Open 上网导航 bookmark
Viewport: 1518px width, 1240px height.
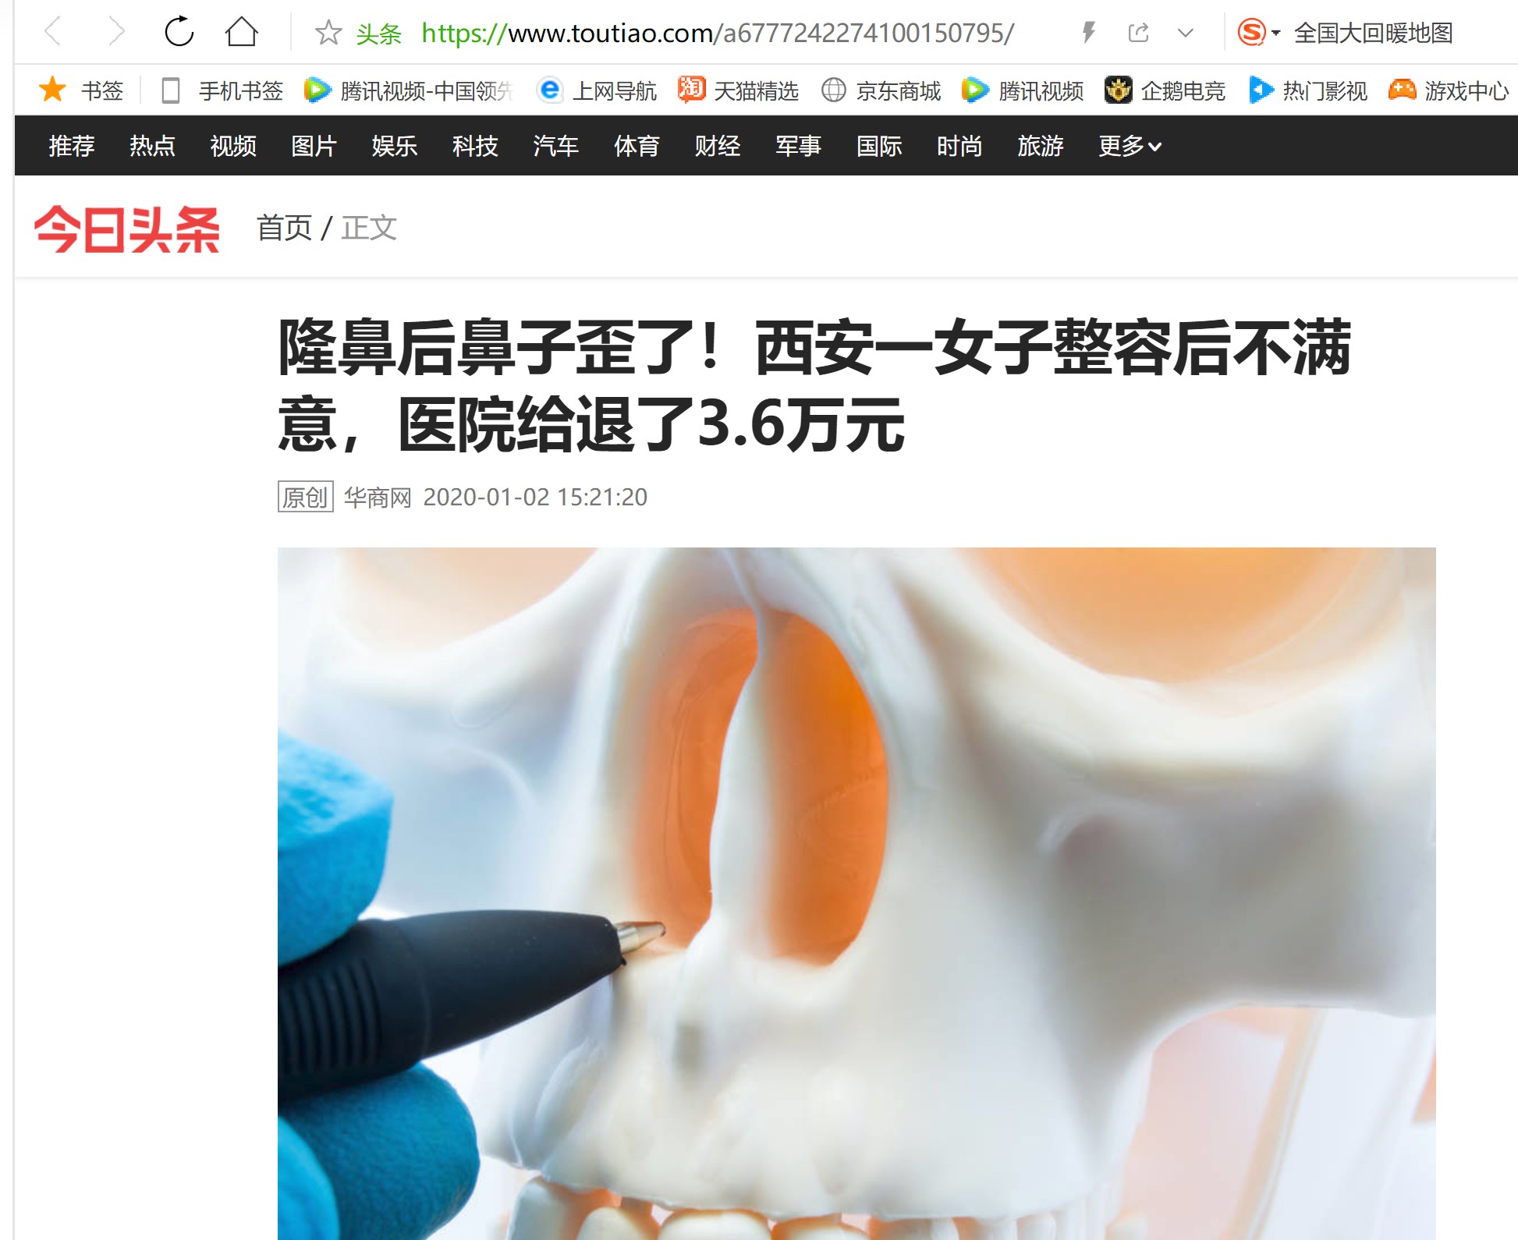point(598,90)
